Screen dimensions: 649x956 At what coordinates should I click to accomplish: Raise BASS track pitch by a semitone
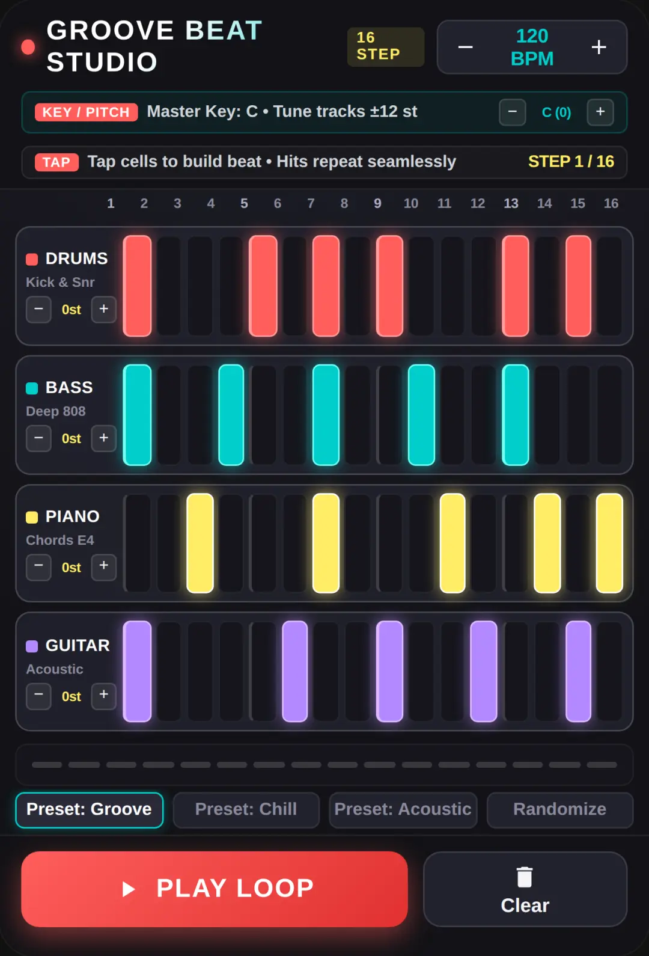coord(104,438)
